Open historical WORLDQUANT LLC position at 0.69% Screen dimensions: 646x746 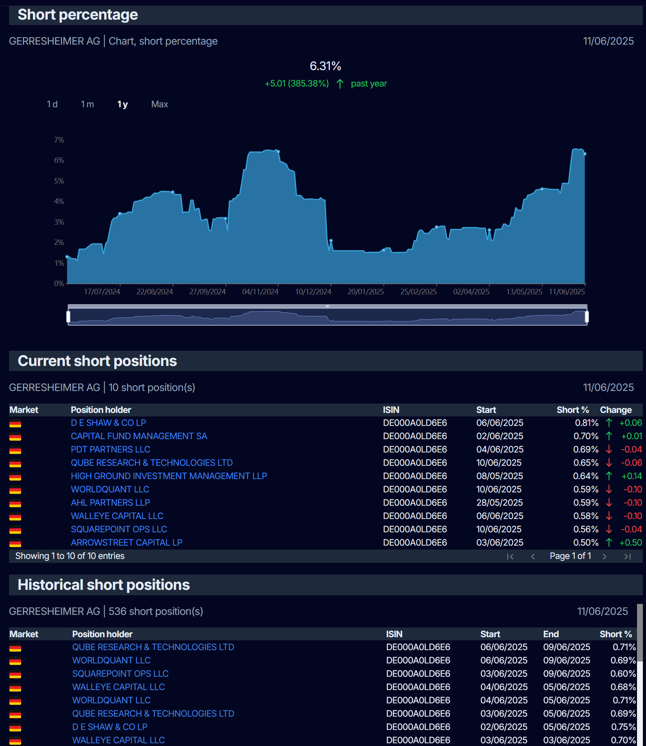pyautogui.click(x=112, y=660)
